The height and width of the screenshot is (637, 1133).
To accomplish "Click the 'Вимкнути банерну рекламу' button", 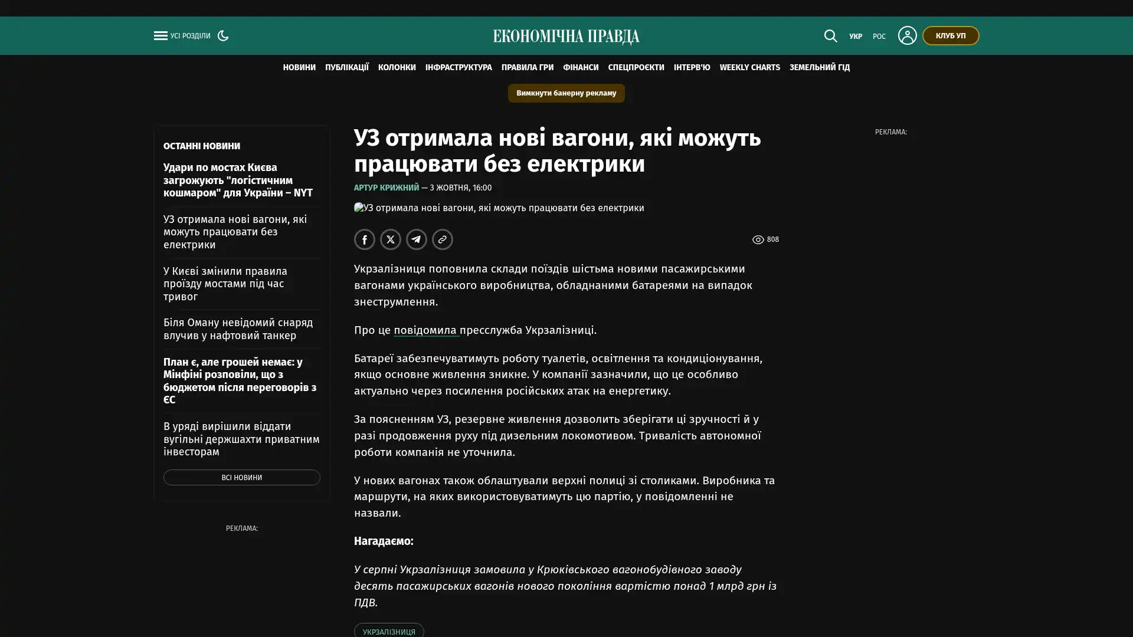I will 566,93.
